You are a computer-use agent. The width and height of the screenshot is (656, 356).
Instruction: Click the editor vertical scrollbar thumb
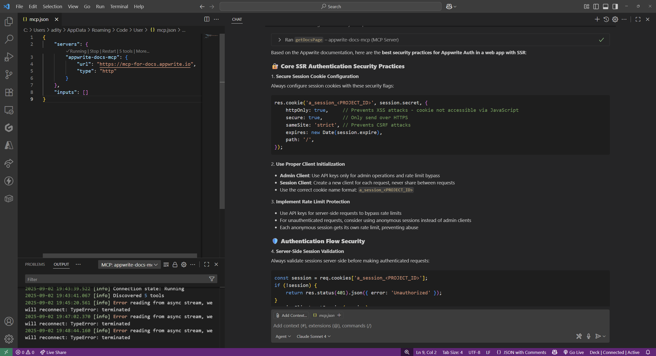tap(222, 121)
